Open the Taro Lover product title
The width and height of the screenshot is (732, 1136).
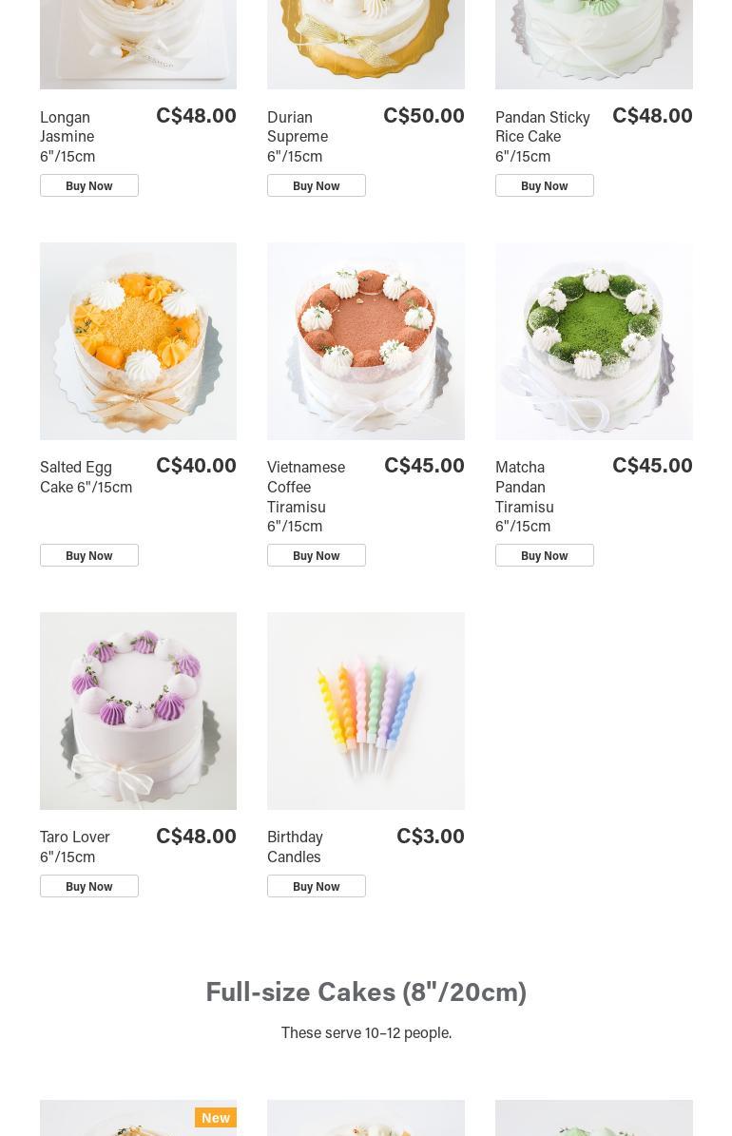[x=75, y=847]
